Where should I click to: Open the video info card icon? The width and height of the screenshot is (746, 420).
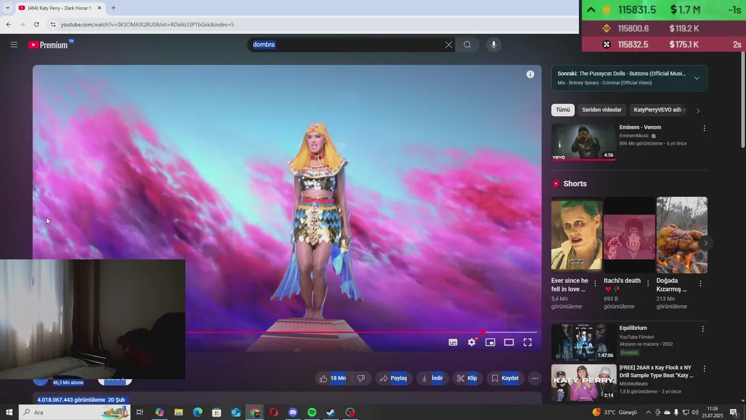point(530,74)
